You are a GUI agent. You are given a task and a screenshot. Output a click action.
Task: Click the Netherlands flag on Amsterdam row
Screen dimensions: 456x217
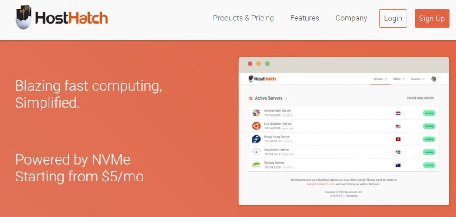pyautogui.click(x=398, y=113)
